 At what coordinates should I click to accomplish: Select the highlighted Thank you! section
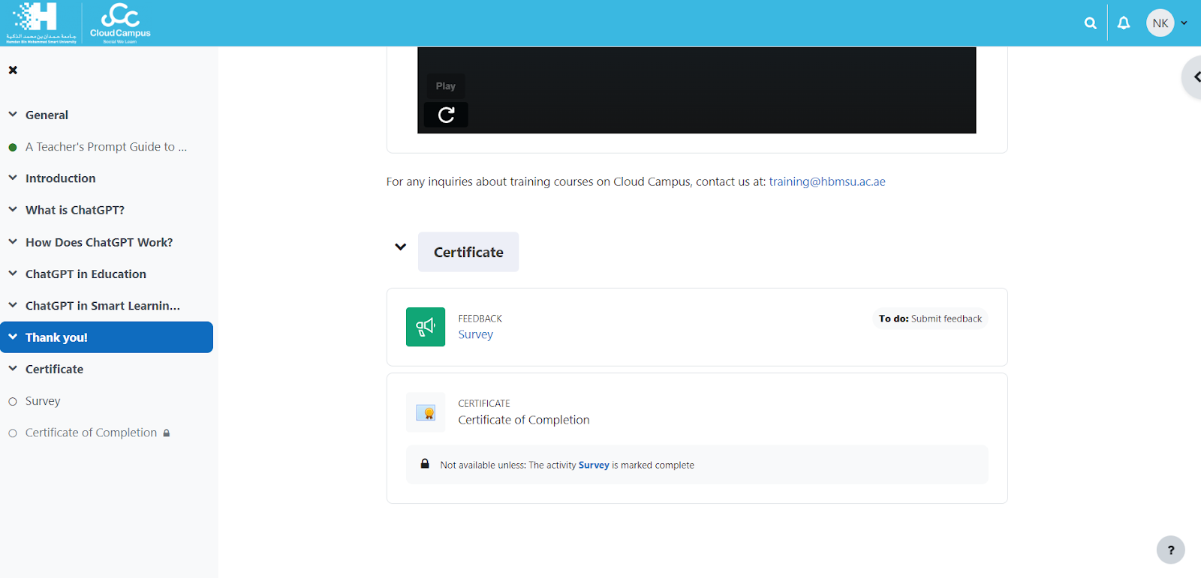[107, 337]
